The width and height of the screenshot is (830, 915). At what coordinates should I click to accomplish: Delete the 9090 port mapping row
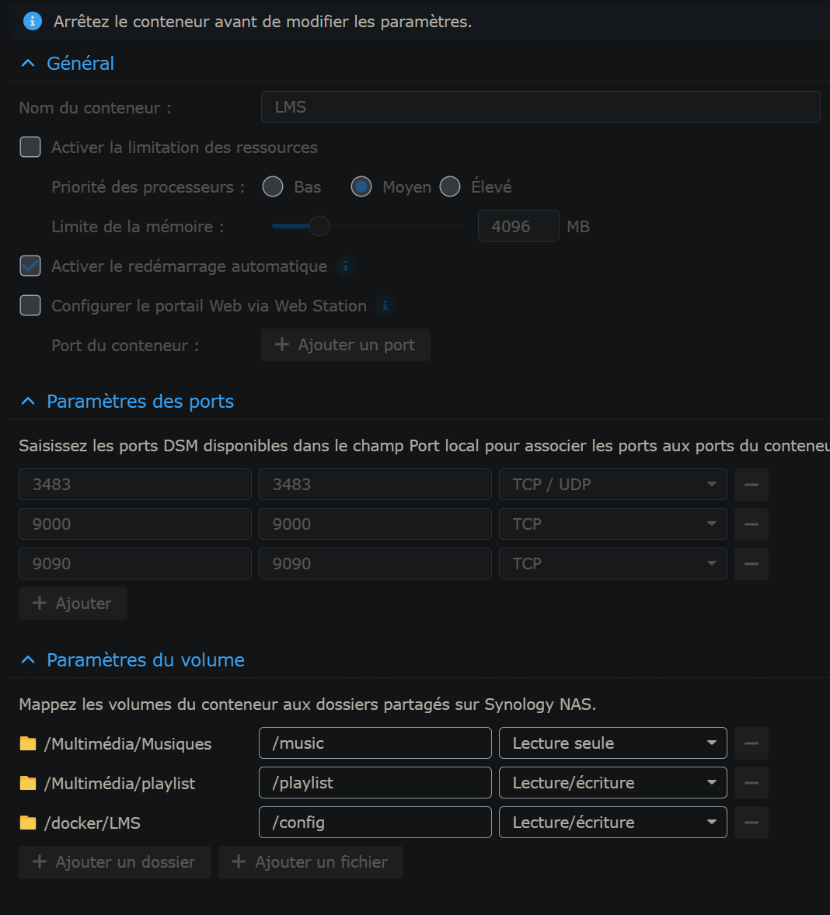751,564
